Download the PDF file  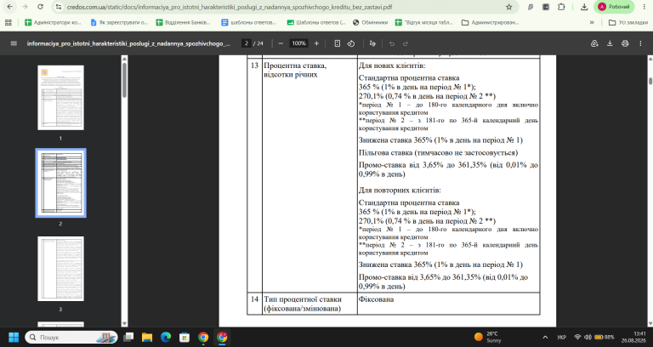point(610,43)
